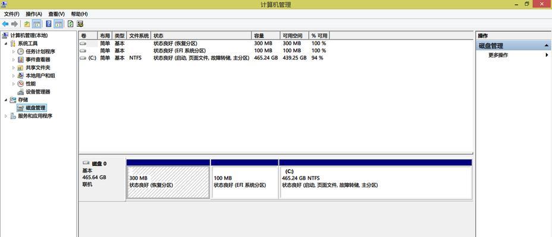
Task: Click the 事件查看器 icon
Action: pyautogui.click(x=21, y=60)
